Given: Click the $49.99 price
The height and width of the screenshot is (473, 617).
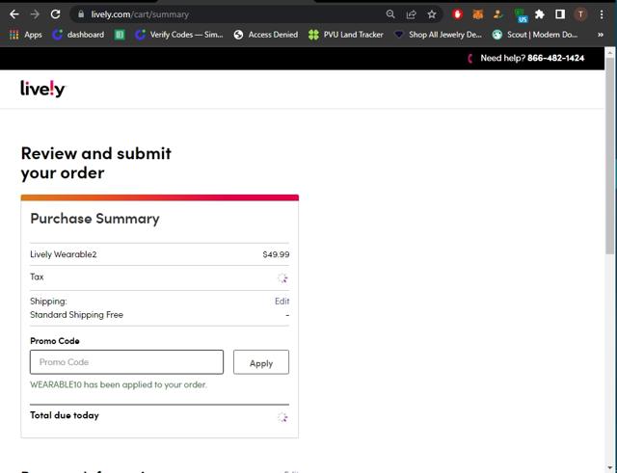Looking at the screenshot, I should (x=276, y=254).
